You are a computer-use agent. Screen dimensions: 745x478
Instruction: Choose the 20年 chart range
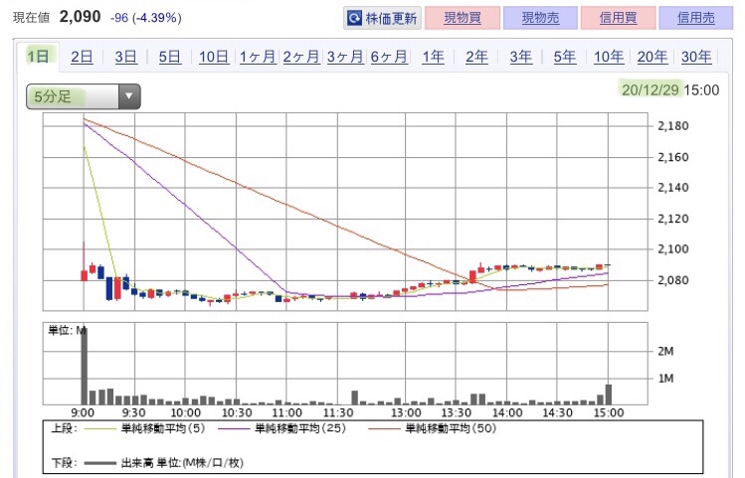point(652,57)
